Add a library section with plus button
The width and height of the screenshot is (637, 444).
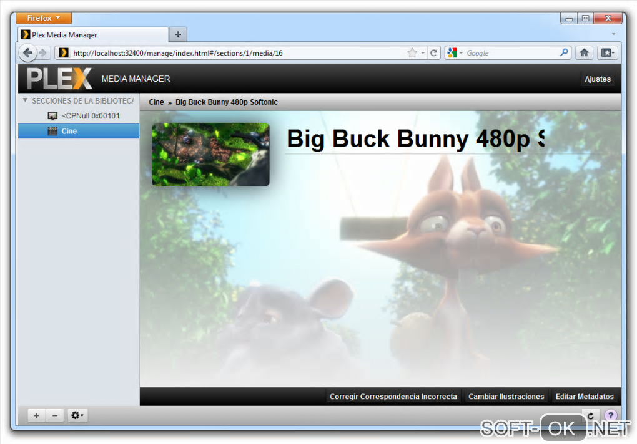pyautogui.click(x=36, y=415)
